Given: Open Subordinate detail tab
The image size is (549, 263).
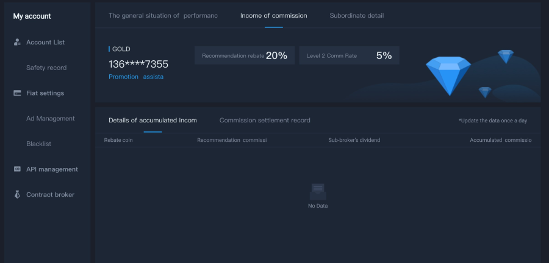Looking at the screenshot, I should tap(357, 16).
